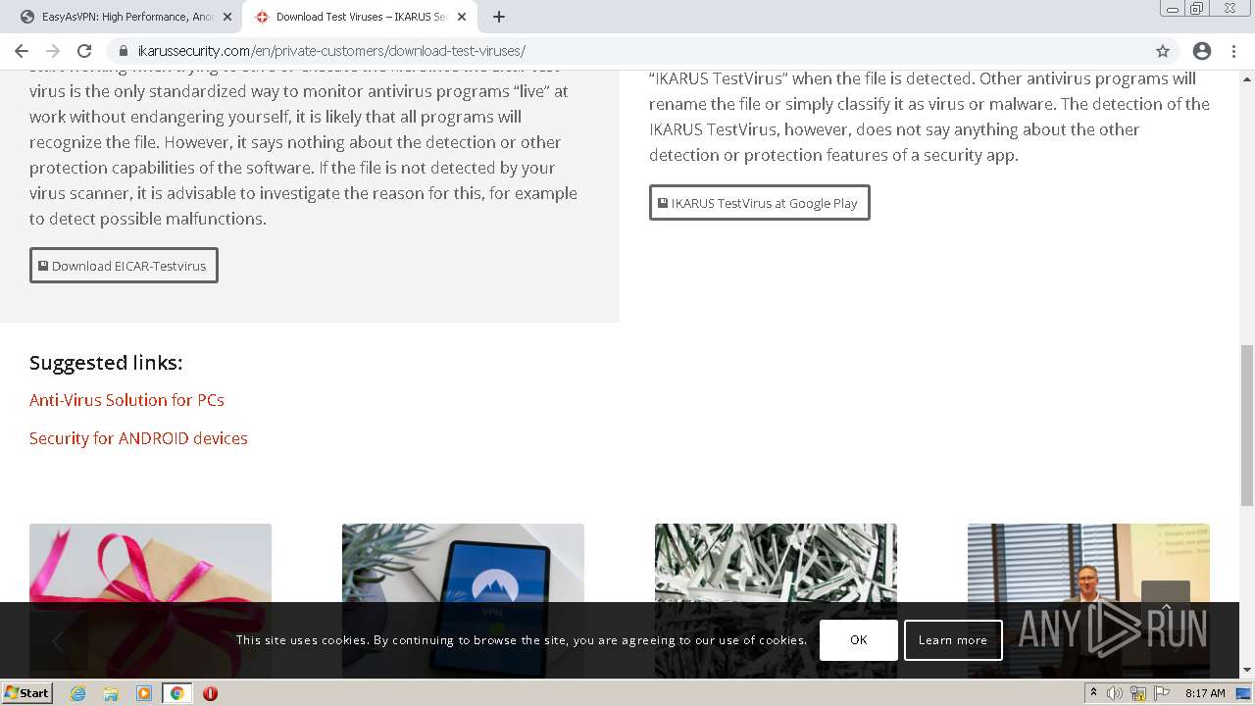Click the forward navigation arrow

[x=53, y=51]
